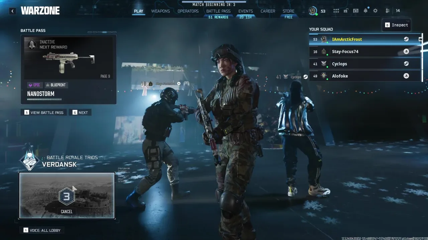Click the BATTLE ROYALE TRIOS mode label
Screen dimensions: 428x240
point(72,157)
